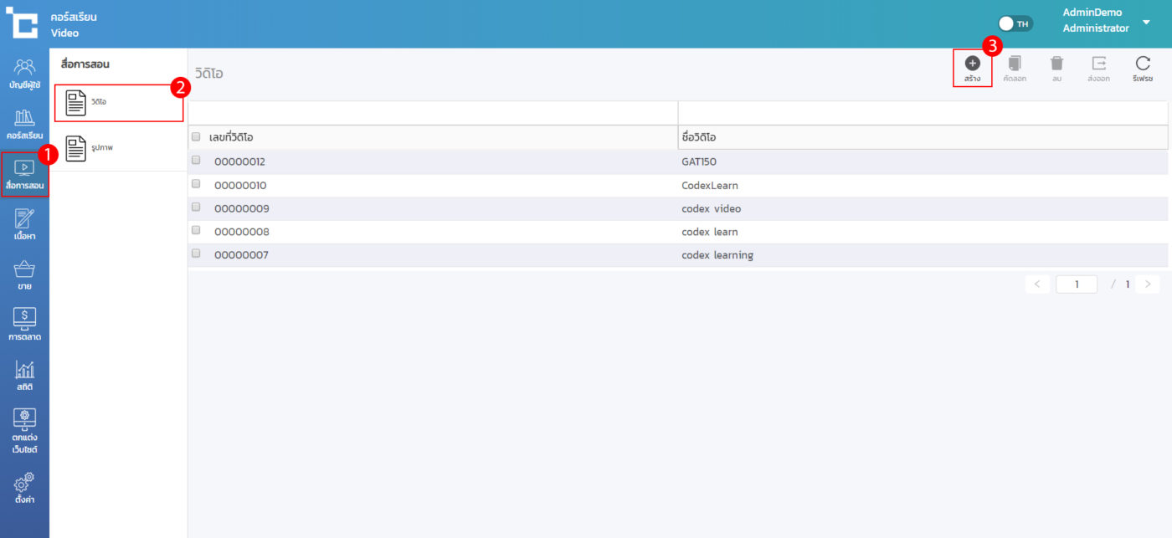Open the เนื้อหา content sidebar icon
The image size is (1172, 538).
(24, 224)
